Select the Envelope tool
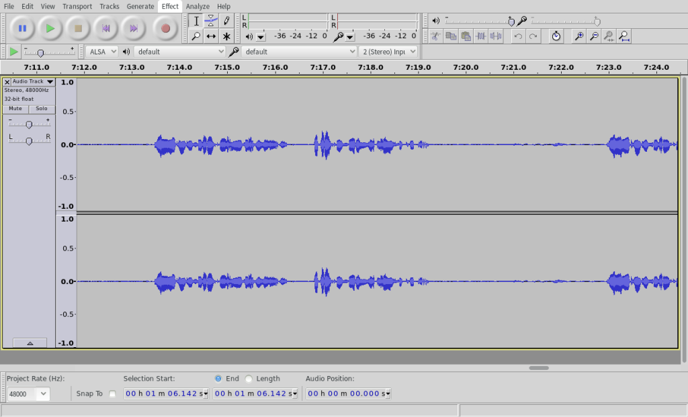Screen dimensions: 688x417 coord(211,21)
